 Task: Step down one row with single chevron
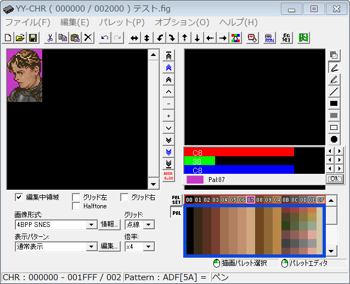tap(168, 128)
